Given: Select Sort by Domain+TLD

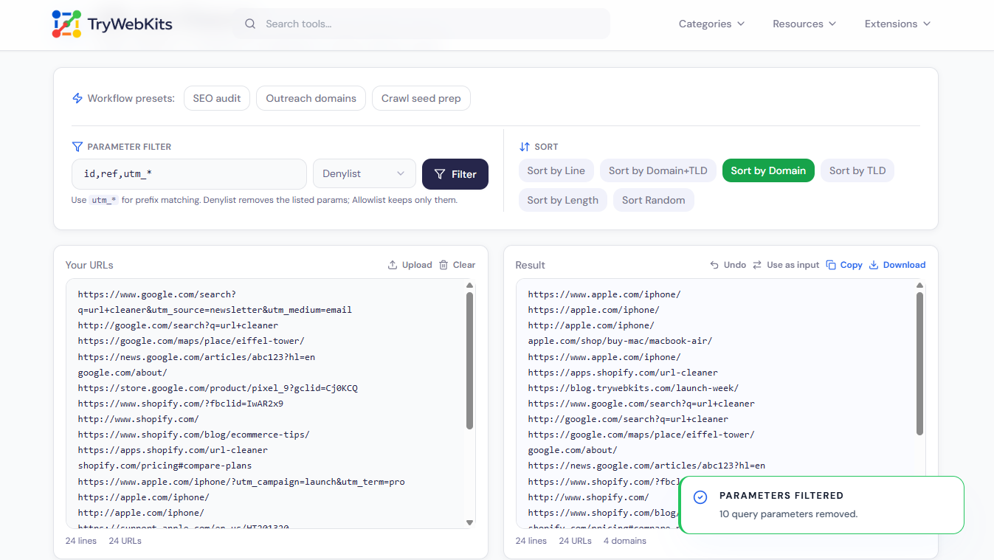Looking at the screenshot, I should [x=658, y=170].
